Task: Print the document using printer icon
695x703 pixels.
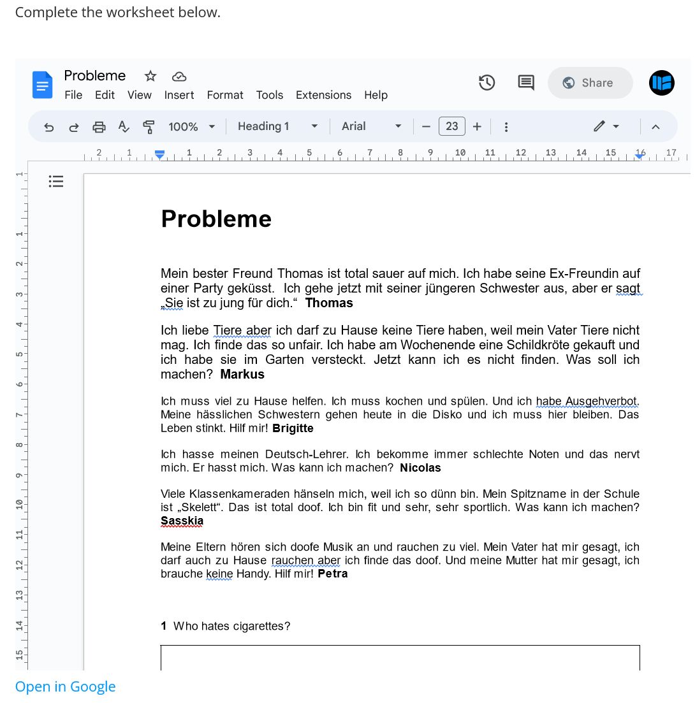Action: (99, 127)
